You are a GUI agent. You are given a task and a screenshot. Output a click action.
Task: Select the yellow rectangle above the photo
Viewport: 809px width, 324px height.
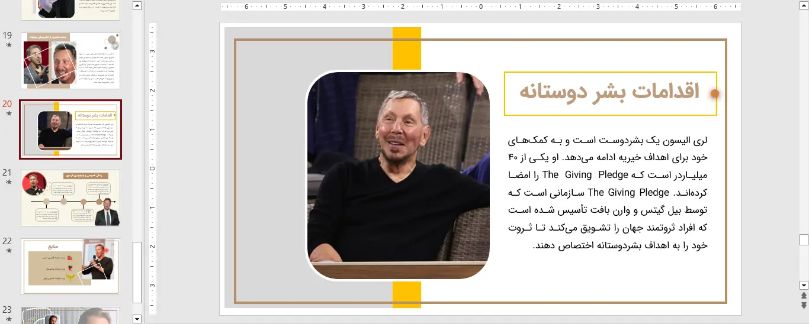[x=407, y=48]
